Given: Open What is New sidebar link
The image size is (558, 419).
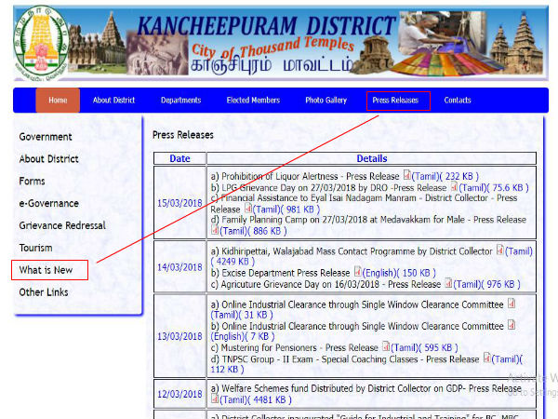Looking at the screenshot, I should pos(46,270).
